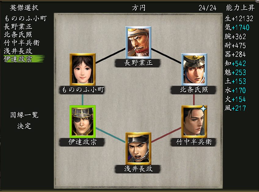Click the 北条氏照 name plate
Screen dimensions: 259x192
tap(194, 90)
